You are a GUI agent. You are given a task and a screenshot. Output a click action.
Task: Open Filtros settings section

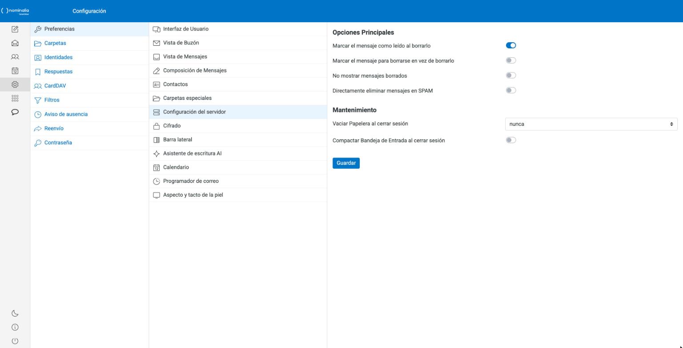pyautogui.click(x=89, y=100)
